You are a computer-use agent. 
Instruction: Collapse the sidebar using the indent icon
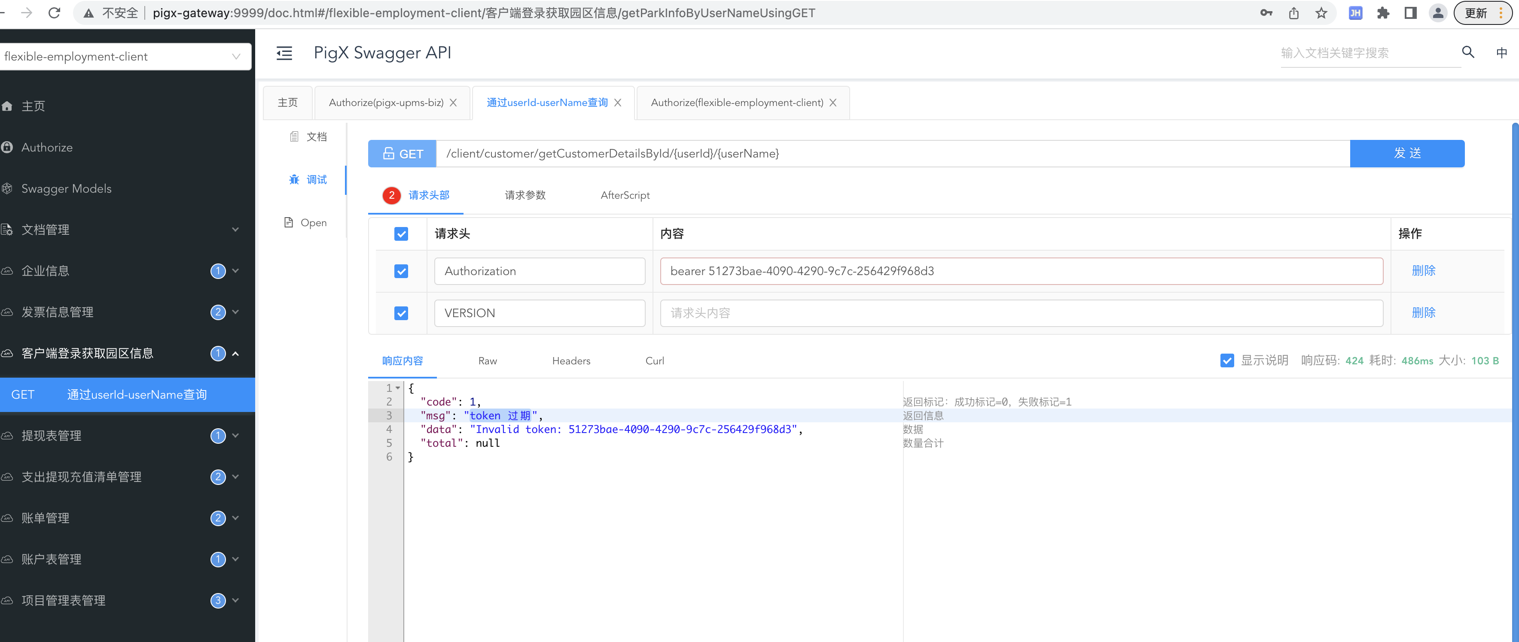285,53
